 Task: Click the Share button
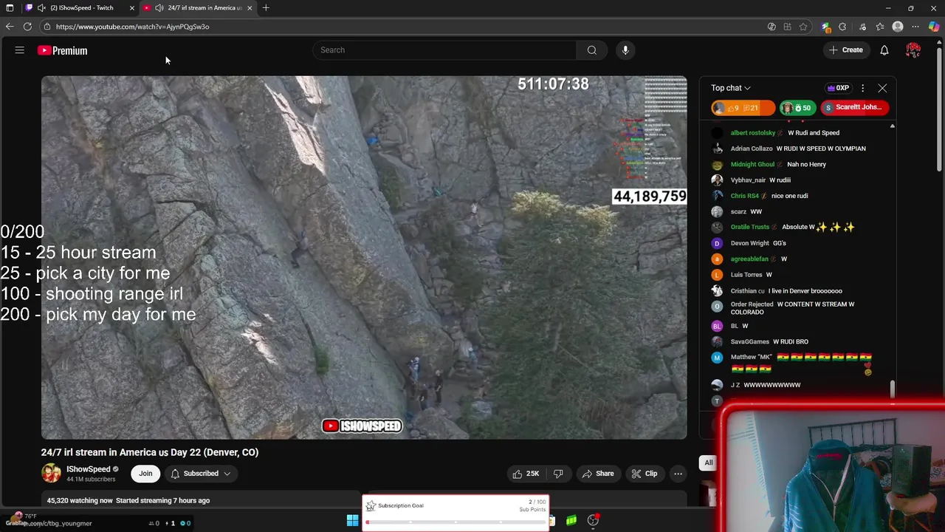point(598,474)
